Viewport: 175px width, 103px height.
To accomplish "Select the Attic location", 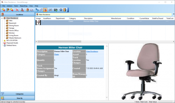I will (x=11, y=21).
